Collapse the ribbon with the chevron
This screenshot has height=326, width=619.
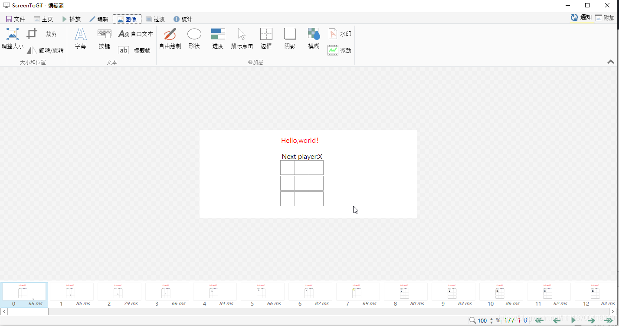pyautogui.click(x=610, y=62)
